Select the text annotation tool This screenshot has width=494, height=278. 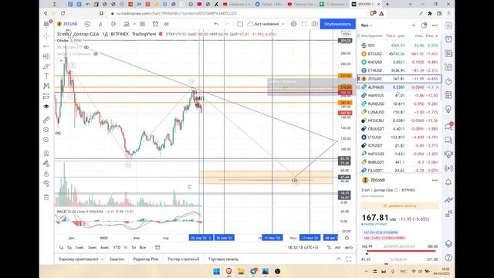pos(46,76)
